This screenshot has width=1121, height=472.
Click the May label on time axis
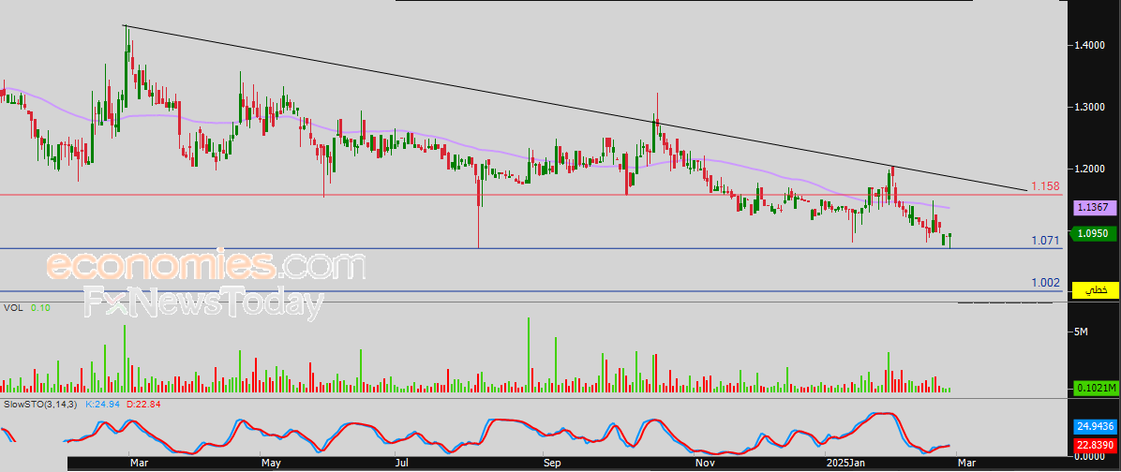(x=270, y=464)
